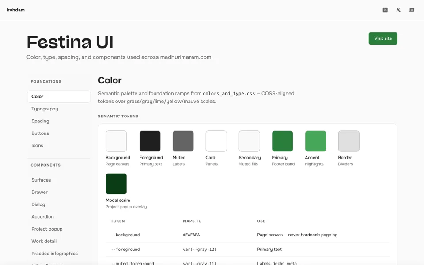Click the Festina UI page title
424x265 pixels.
tap(70, 42)
